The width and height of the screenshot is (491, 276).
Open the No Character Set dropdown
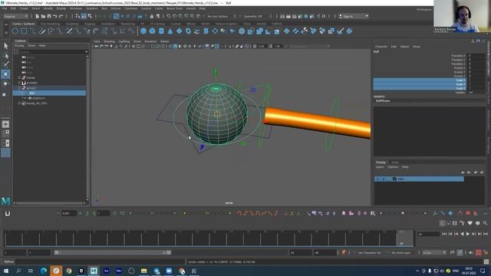click(370, 252)
